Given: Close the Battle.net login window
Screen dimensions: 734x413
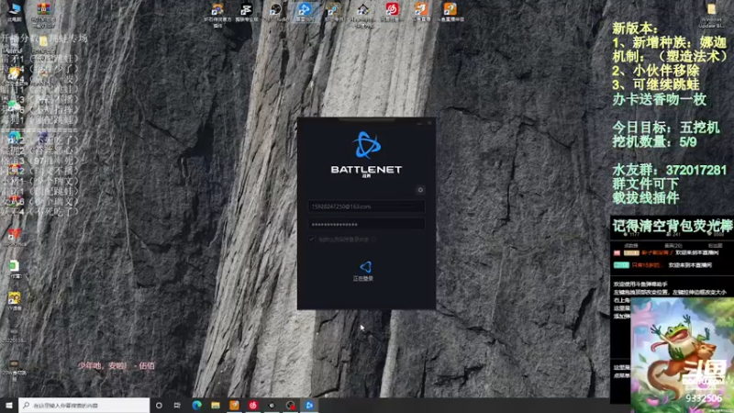Looking at the screenshot, I should click(x=429, y=123).
